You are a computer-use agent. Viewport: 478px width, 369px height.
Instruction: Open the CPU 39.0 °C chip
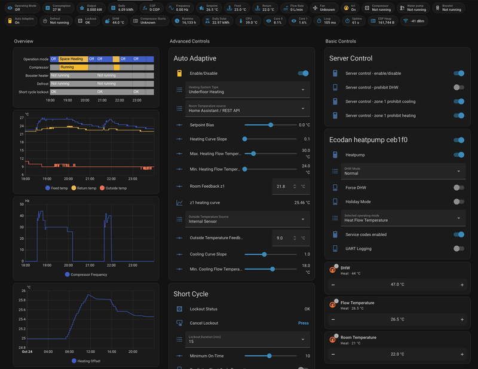[x=248, y=21]
